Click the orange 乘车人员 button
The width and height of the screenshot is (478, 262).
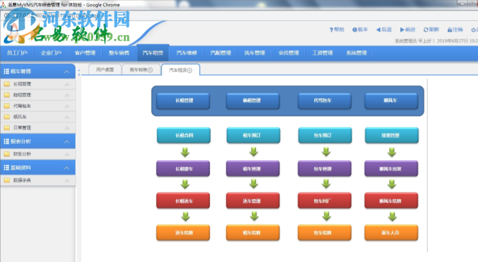coord(391,233)
